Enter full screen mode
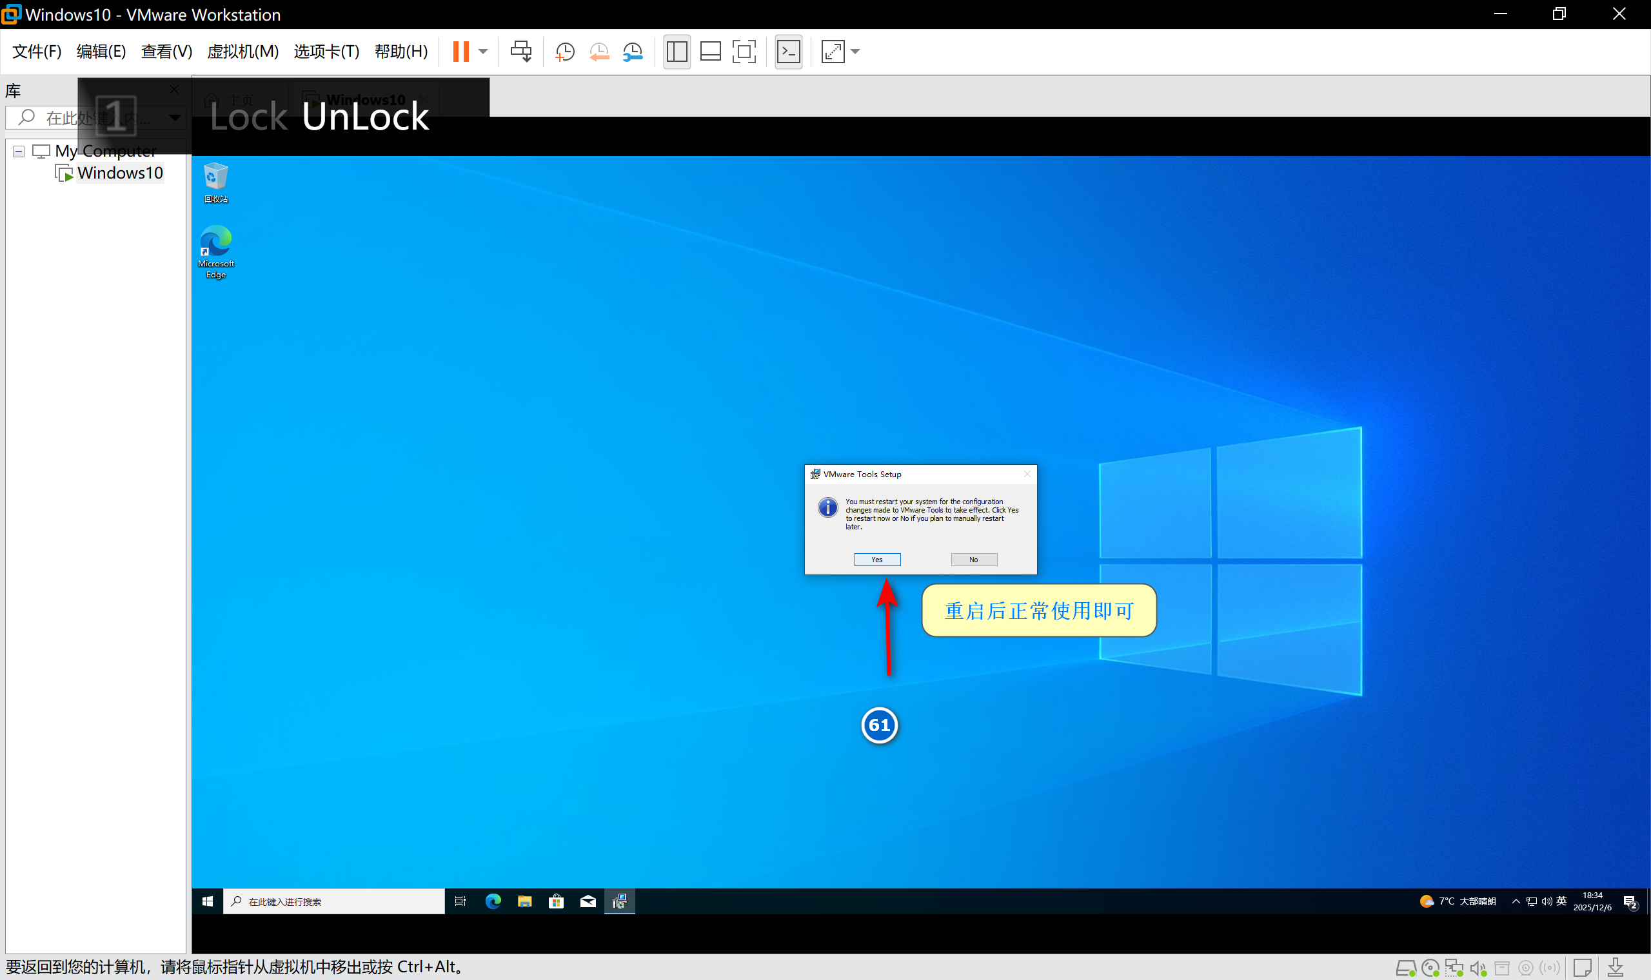The height and width of the screenshot is (980, 1651). coord(744,52)
